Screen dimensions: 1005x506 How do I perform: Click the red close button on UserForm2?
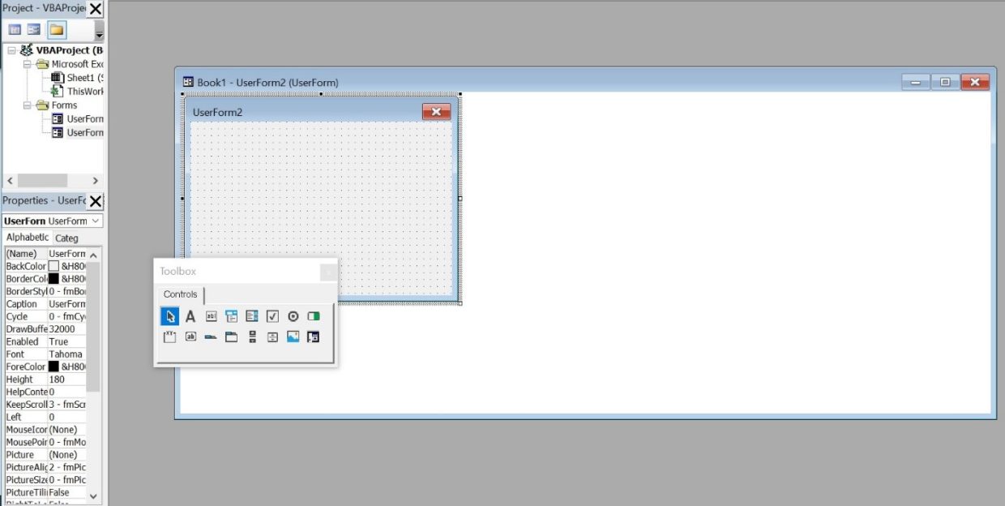[x=436, y=112]
